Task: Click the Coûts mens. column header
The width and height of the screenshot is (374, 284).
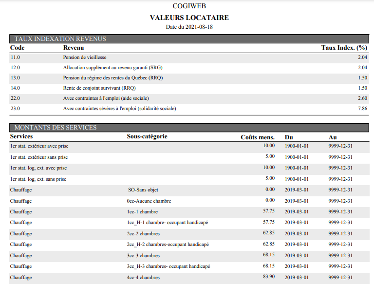Action: pos(258,137)
